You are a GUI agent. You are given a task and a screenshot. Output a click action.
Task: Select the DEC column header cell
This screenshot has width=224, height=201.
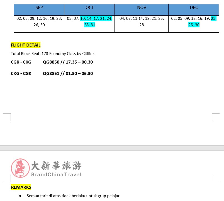[x=194, y=8]
